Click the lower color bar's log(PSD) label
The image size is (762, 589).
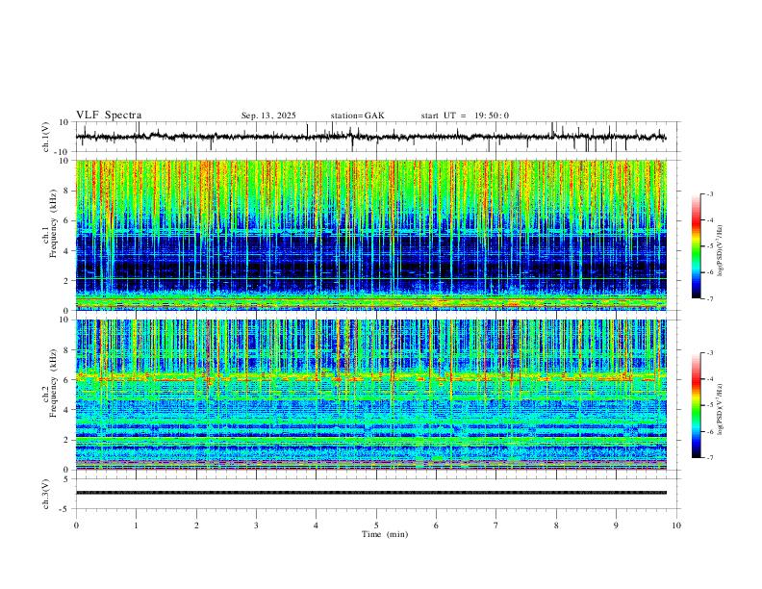pyautogui.click(x=720, y=409)
